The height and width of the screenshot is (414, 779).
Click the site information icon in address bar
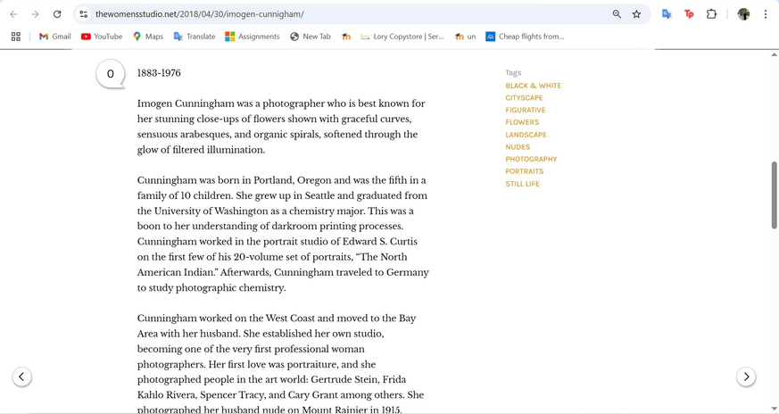(83, 14)
